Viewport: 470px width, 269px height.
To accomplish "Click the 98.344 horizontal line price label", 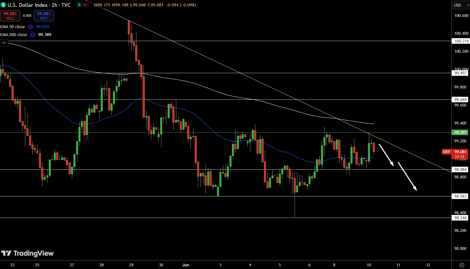I will pos(460,218).
